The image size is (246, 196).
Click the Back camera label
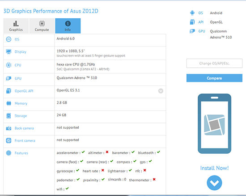pos(24,128)
